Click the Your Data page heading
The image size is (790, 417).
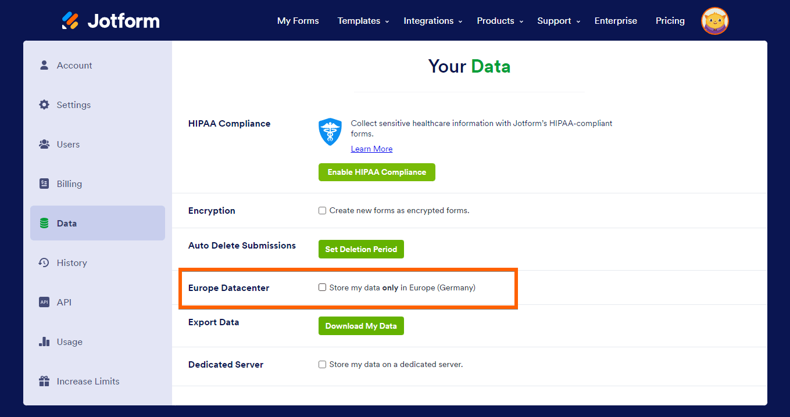[x=469, y=66]
